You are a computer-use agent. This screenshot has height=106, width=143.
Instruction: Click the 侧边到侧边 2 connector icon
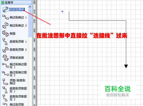pos(5,25)
